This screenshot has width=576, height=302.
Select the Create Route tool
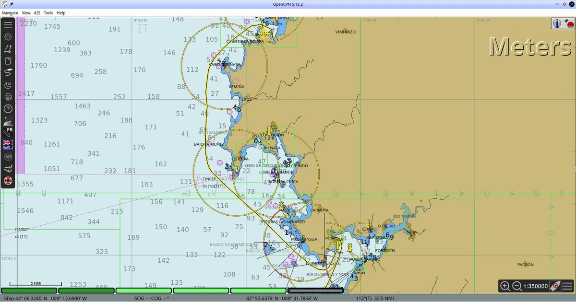[8, 48]
